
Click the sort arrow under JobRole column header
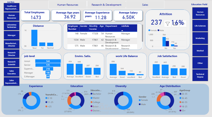point(122,31)
